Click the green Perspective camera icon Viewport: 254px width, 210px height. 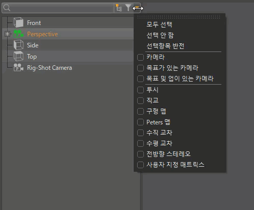[x=18, y=34]
